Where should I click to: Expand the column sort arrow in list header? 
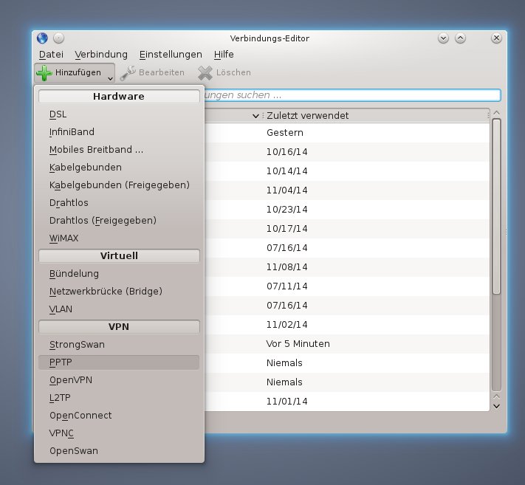click(x=255, y=116)
